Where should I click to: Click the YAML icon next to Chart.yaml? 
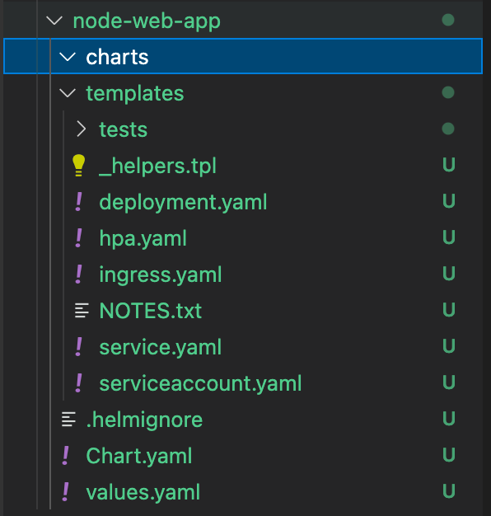click(x=65, y=456)
